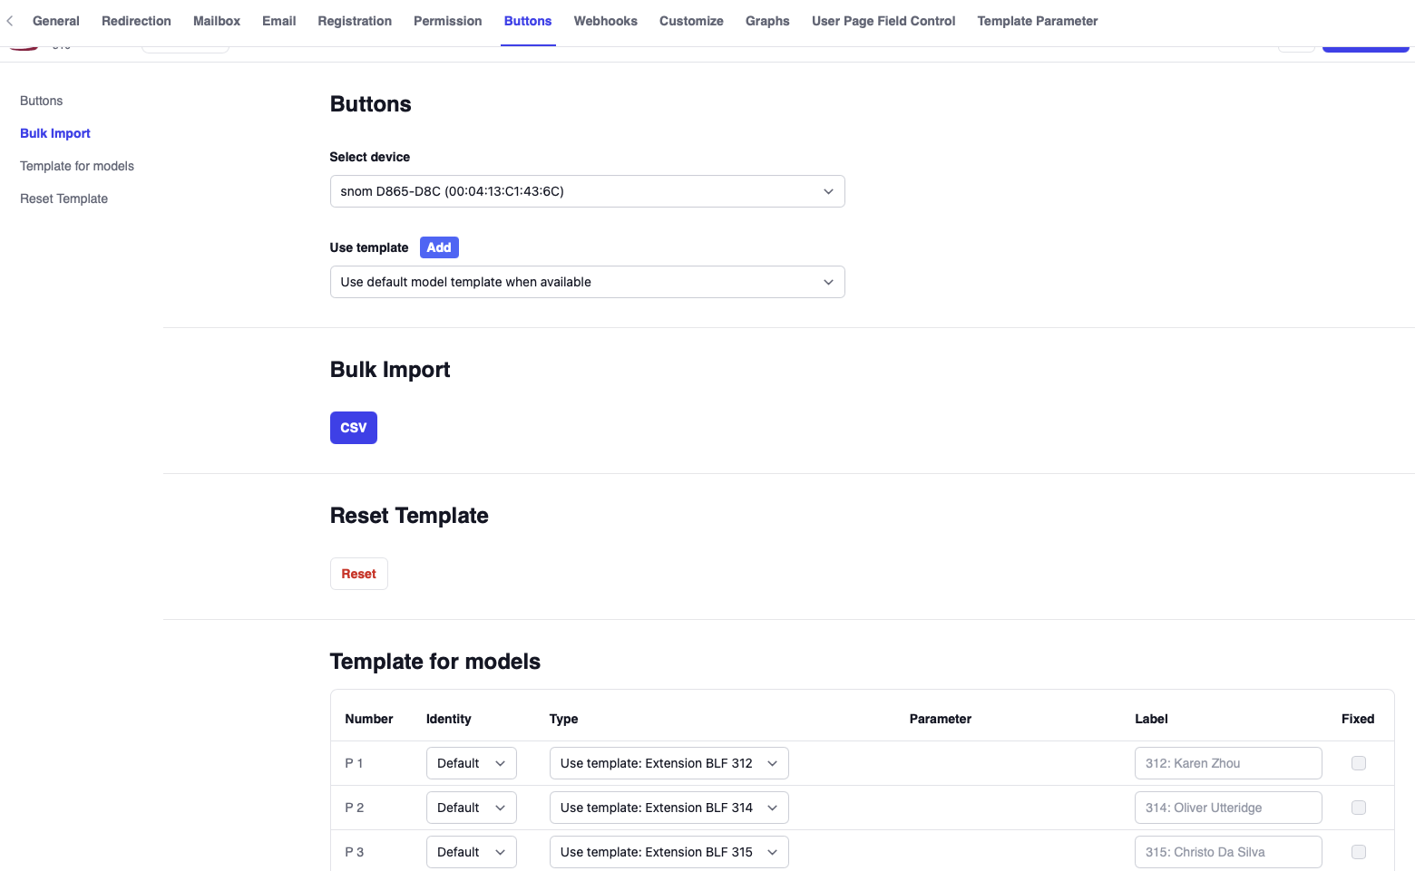Switch to the Webhooks tab
Image resolution: width=1415 pixels, height=871 pixels.
click(x=605, y=21)
